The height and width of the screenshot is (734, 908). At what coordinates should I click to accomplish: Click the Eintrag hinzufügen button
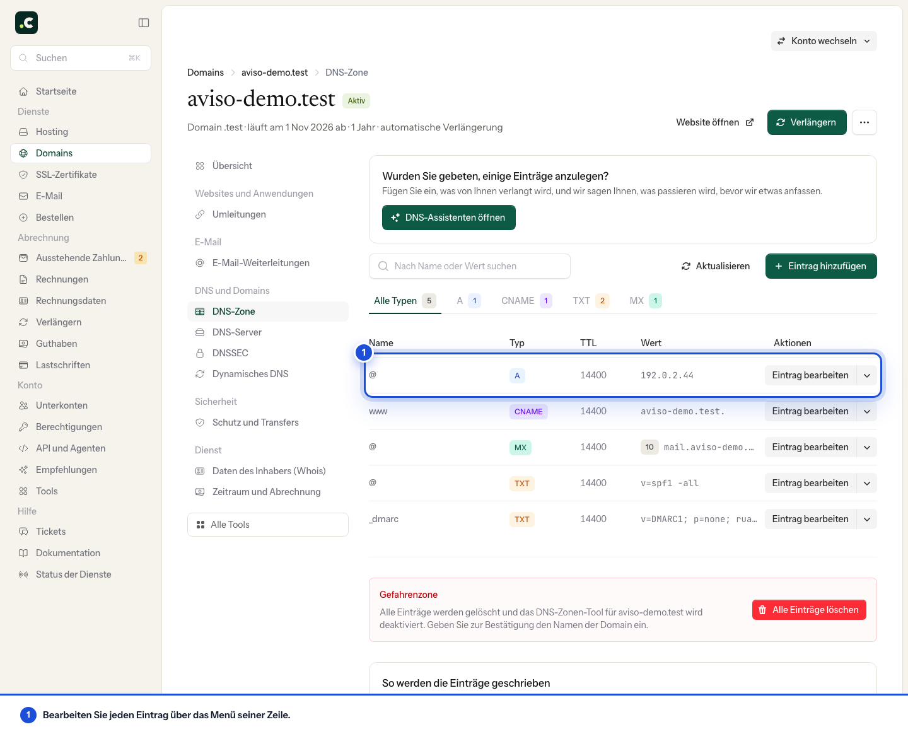point(821,266)
